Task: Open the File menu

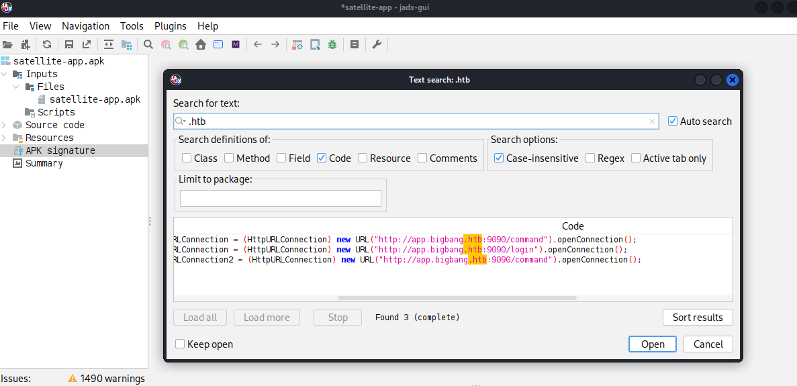Action: coord(11,26)
